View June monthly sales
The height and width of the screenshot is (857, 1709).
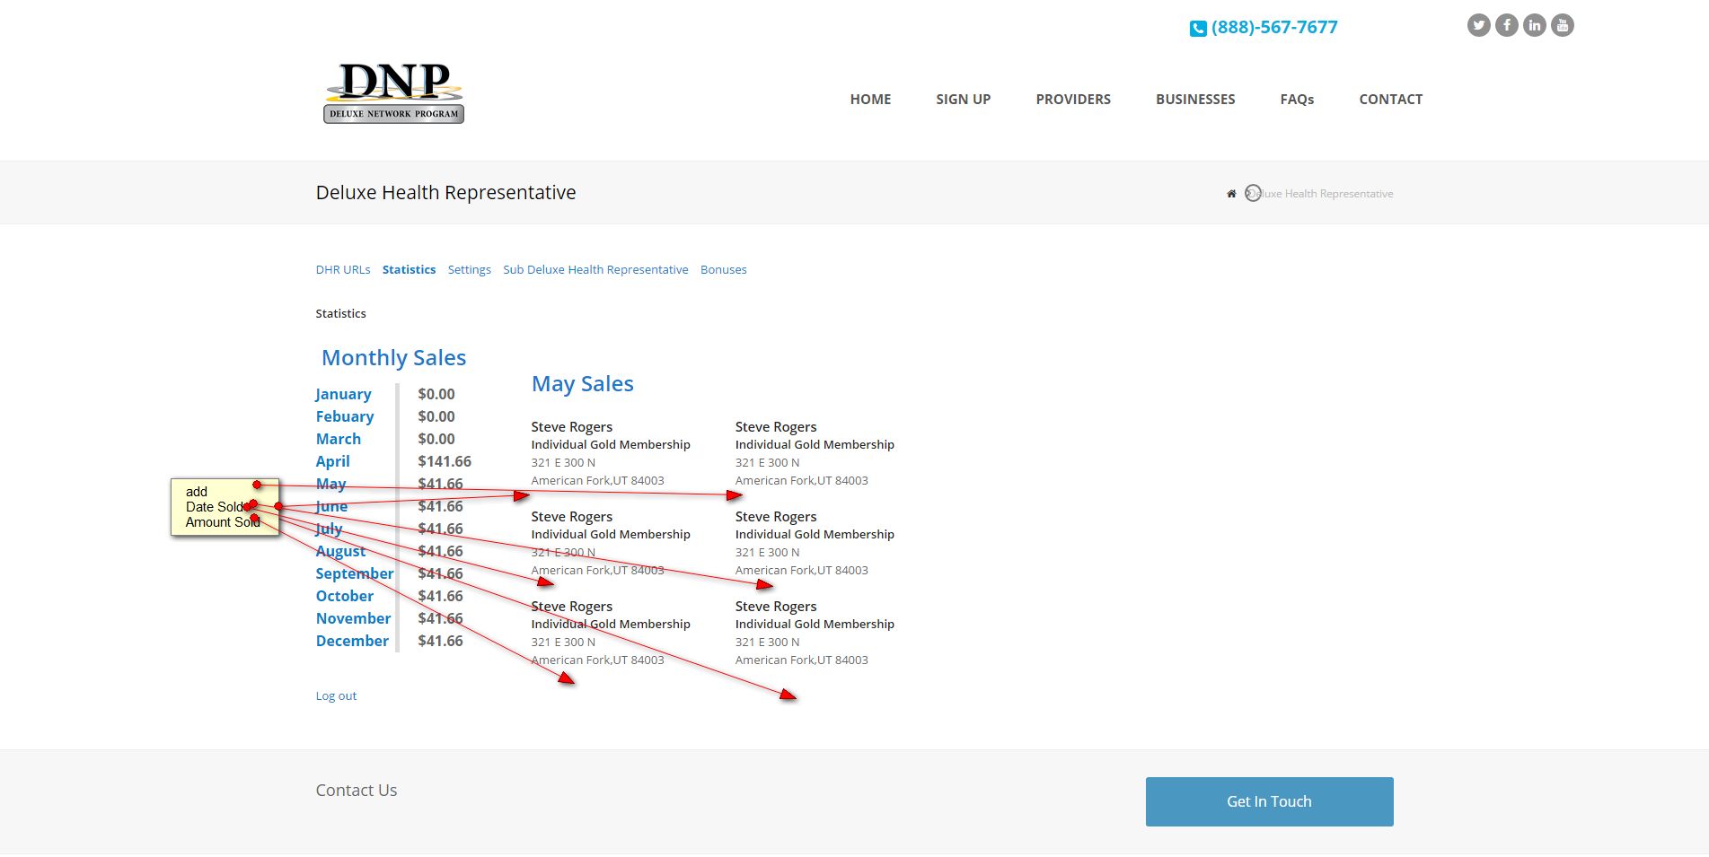pyautogui.click(x=331, y=506)
